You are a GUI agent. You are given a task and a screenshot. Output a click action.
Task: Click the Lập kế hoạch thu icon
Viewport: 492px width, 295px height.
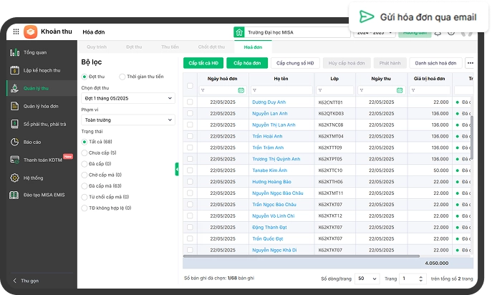coord(14,70)
